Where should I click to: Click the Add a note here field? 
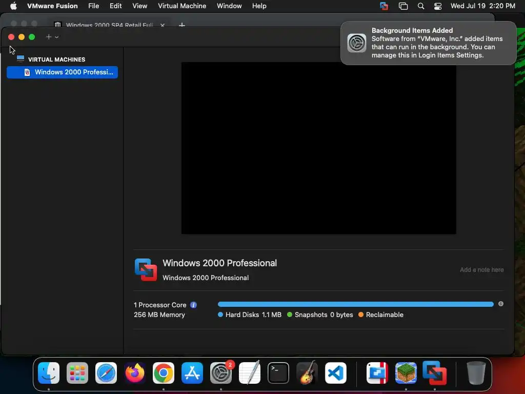(x=481, y=270)
